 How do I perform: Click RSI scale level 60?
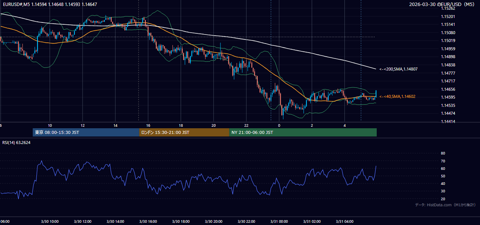tap(443, 168)
